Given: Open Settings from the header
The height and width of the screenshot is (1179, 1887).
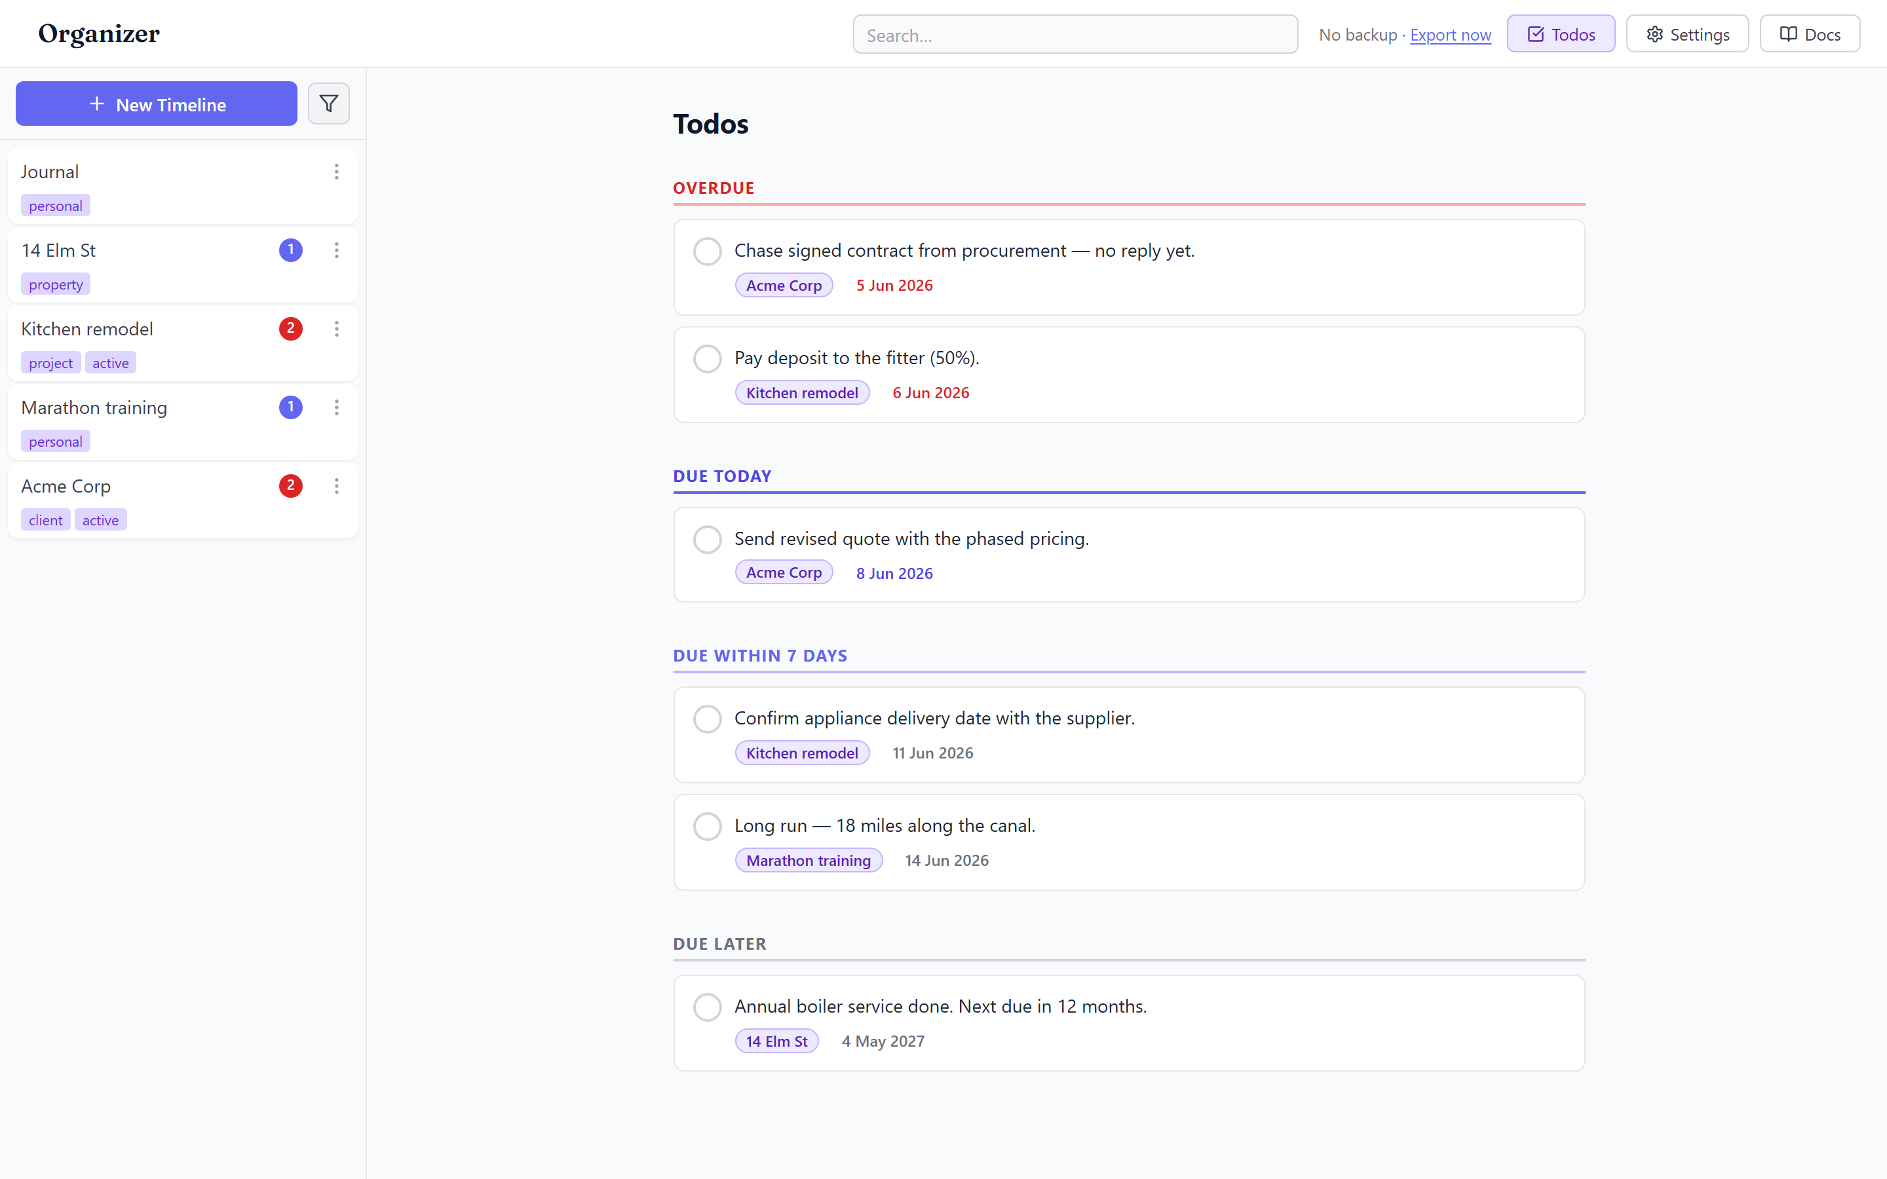Looking at the screenshot, I should pyautogui.click(x=1687, y=34).
